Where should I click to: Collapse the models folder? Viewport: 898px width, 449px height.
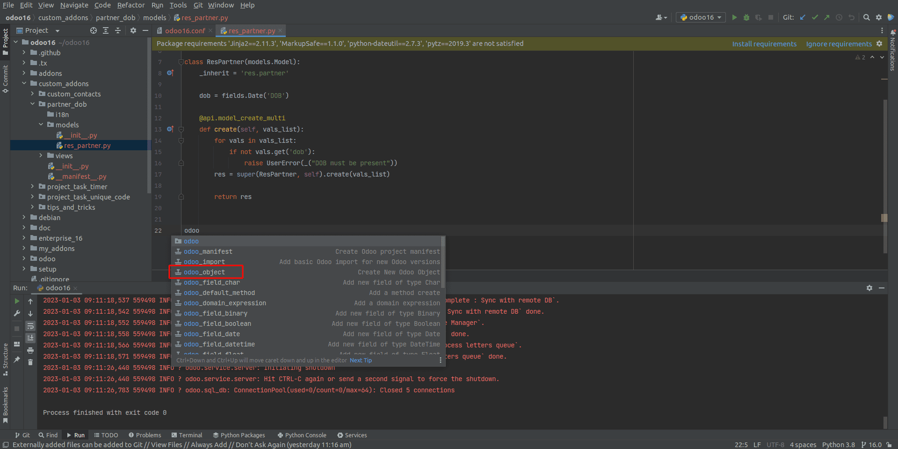point(41,125)
